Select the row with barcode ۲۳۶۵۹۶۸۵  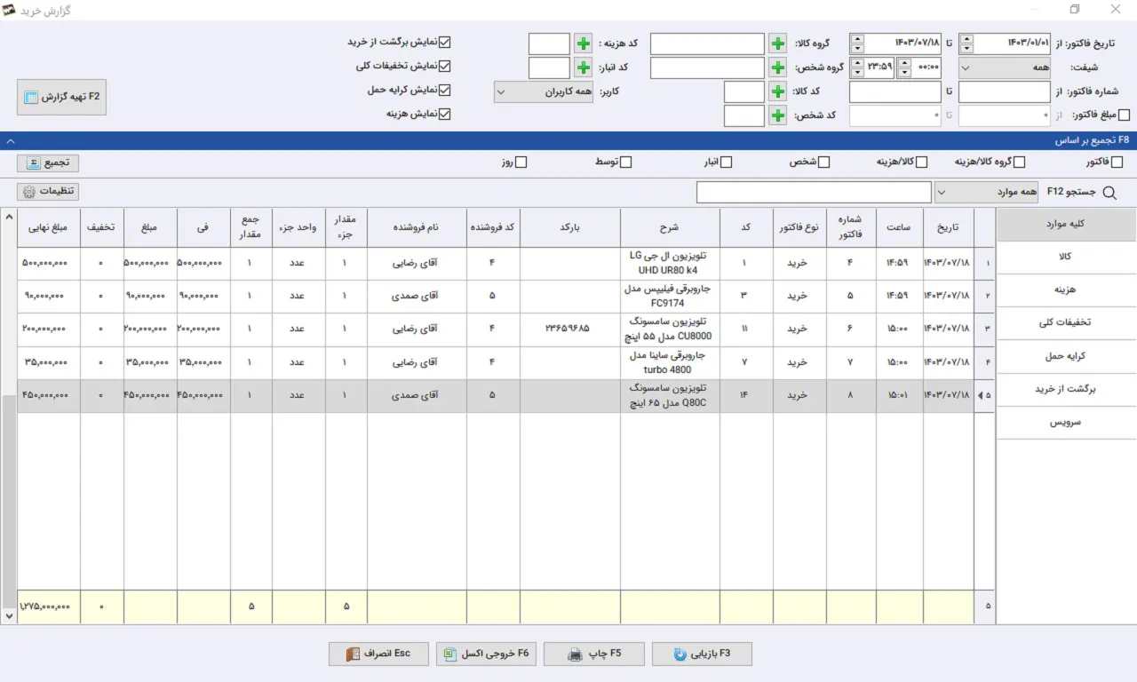(x=506, y=329)
